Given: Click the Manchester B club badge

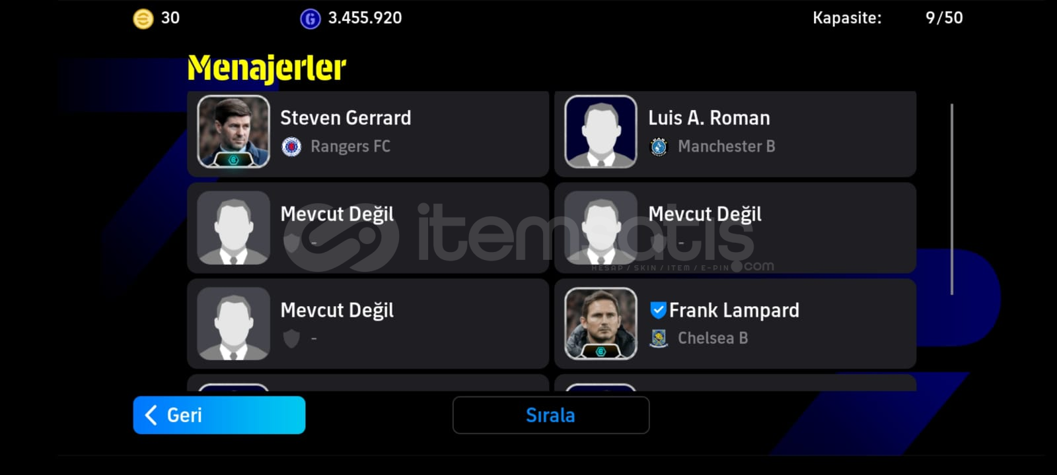Looking at the screenshot, I should pos(659,146).
